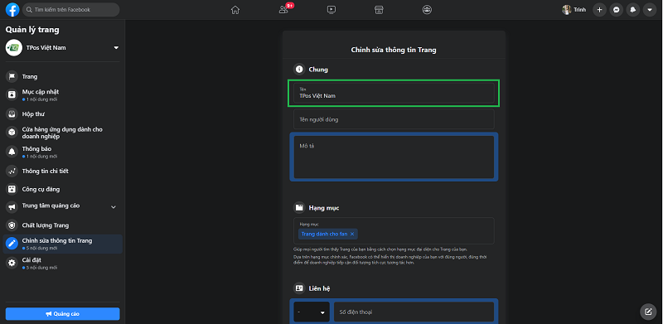This screenshot has height=324, width=663.
Task: Click the Chung info icon
Action: pyautogui.click(x=299, y=70)
